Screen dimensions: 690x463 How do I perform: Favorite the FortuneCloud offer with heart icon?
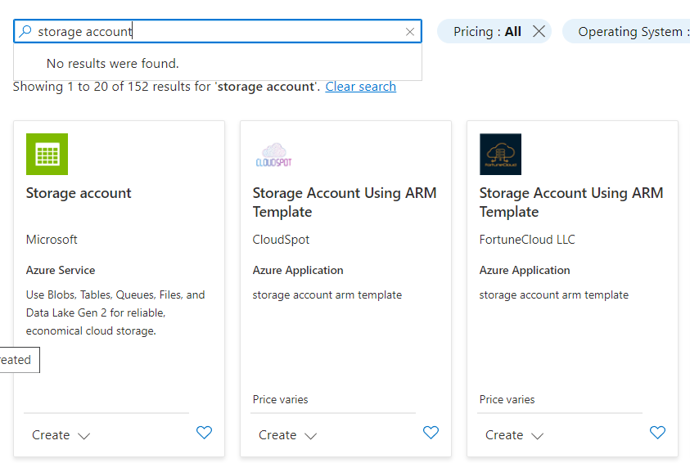[657, 433]
